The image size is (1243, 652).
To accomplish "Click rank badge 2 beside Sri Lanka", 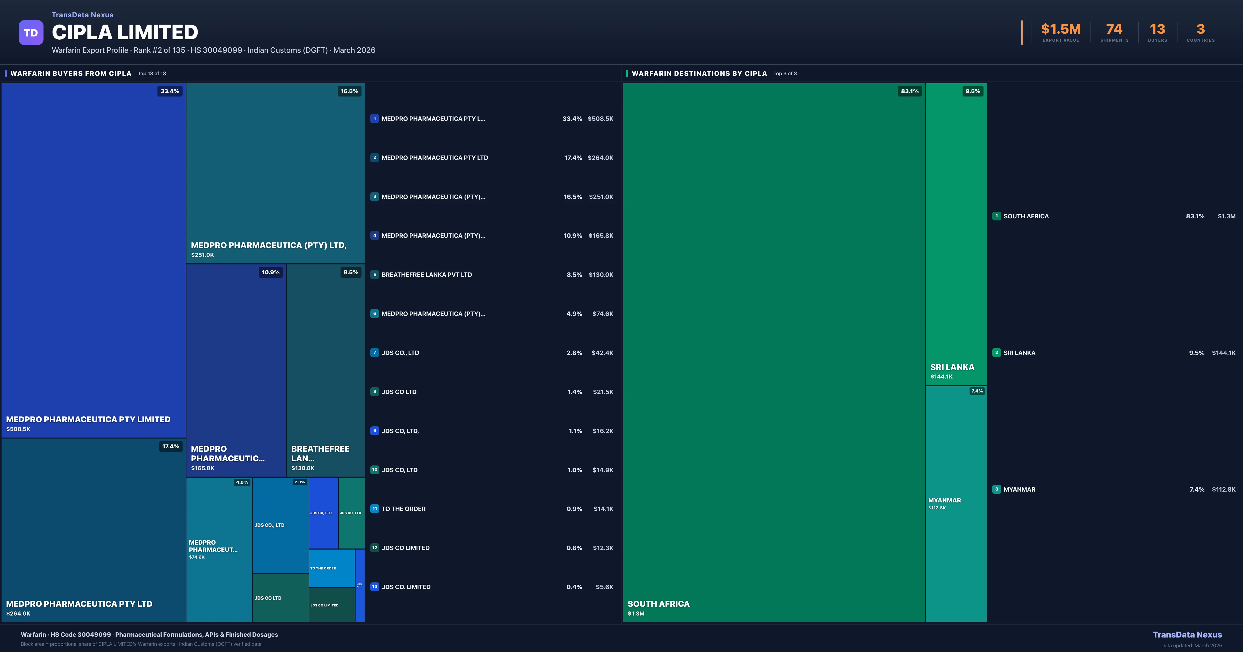I will coord(996,353).
